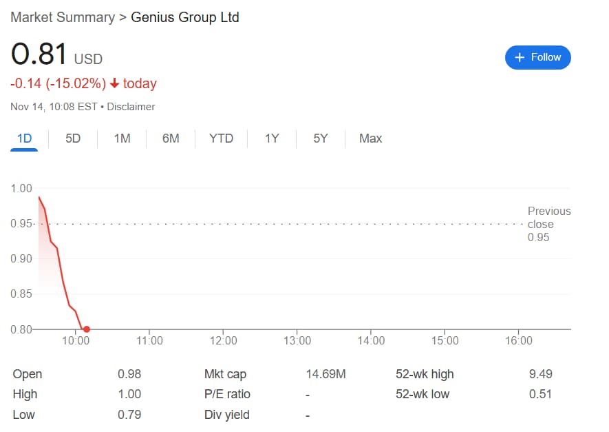This screenshot has height=432, width=609.
Task: Click the P/E ratio label
Action: [x=227, y=394]
